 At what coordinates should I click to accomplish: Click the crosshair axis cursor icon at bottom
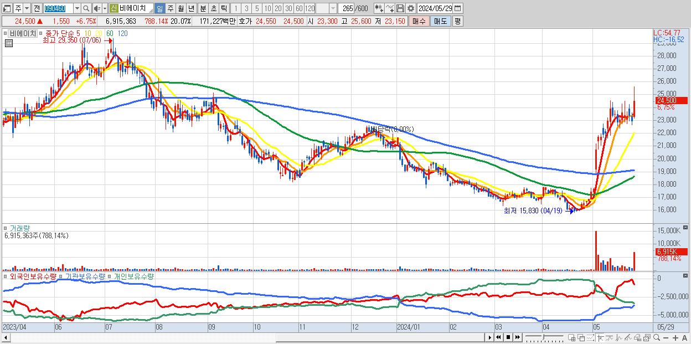[600, 338]
